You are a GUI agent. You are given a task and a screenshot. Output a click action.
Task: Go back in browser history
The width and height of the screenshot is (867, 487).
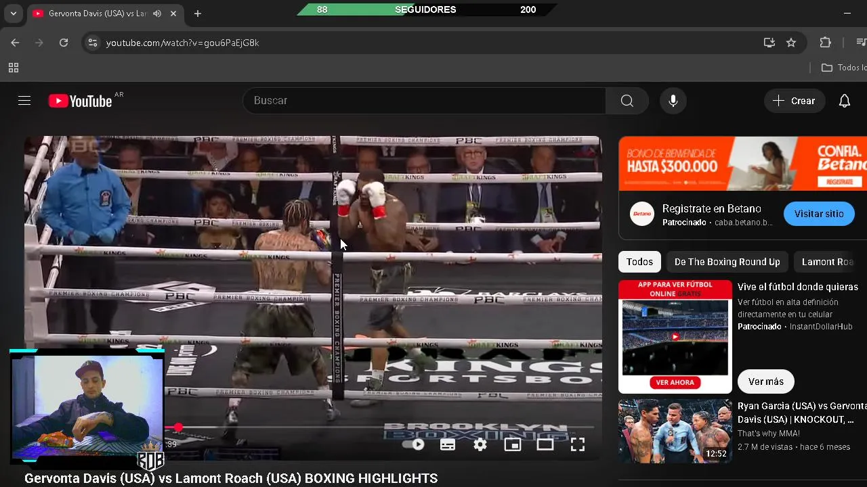pos(15,43)
